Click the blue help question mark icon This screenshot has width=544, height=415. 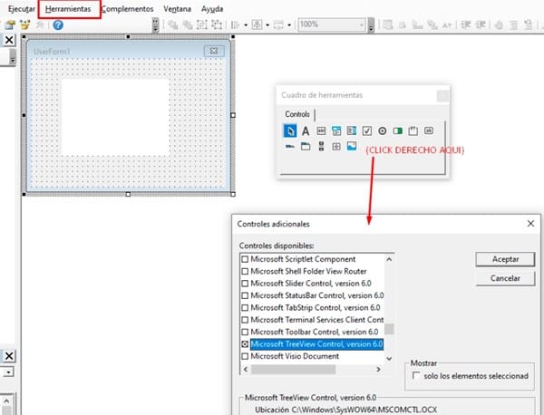(57, 24)
